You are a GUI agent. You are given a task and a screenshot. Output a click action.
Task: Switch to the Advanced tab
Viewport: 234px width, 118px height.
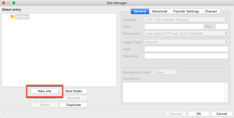159,11
